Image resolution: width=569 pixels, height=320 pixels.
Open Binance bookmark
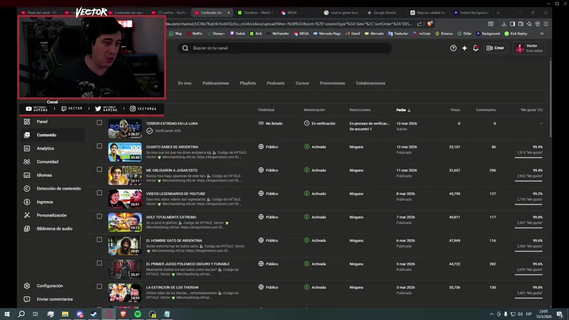point(444,33)
